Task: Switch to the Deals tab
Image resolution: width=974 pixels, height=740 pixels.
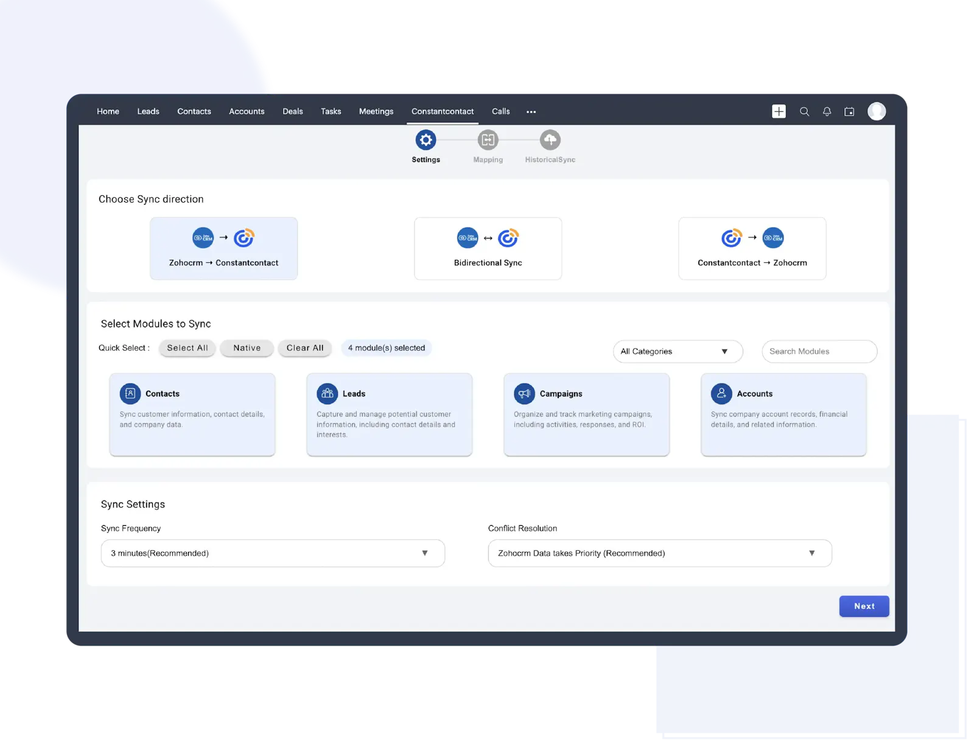Action: (x=292, y=111)
